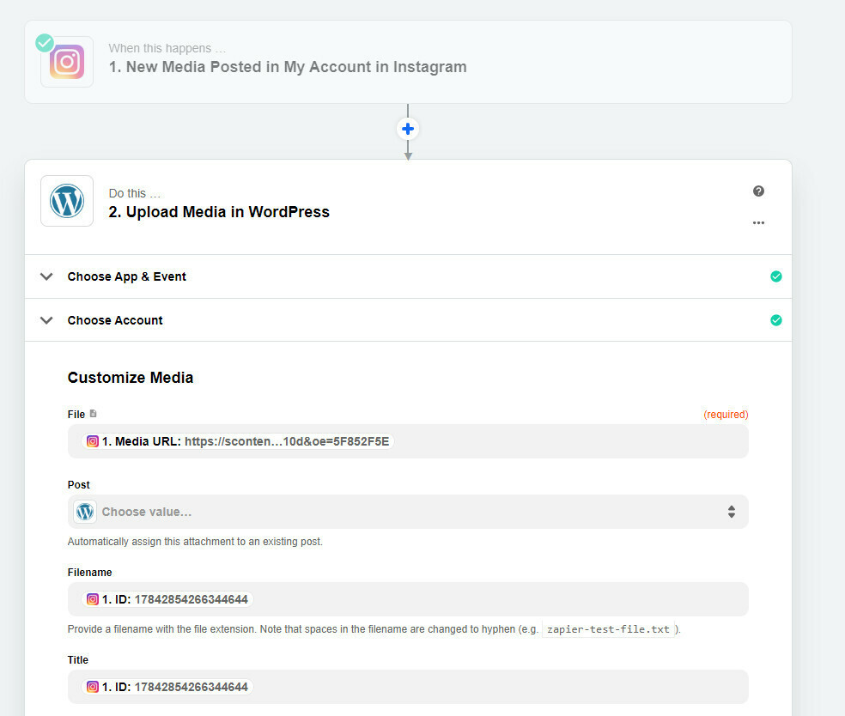Click the Instagram trigger app icon
Screen dimensions: 845x716
click(x=67, y=62)
